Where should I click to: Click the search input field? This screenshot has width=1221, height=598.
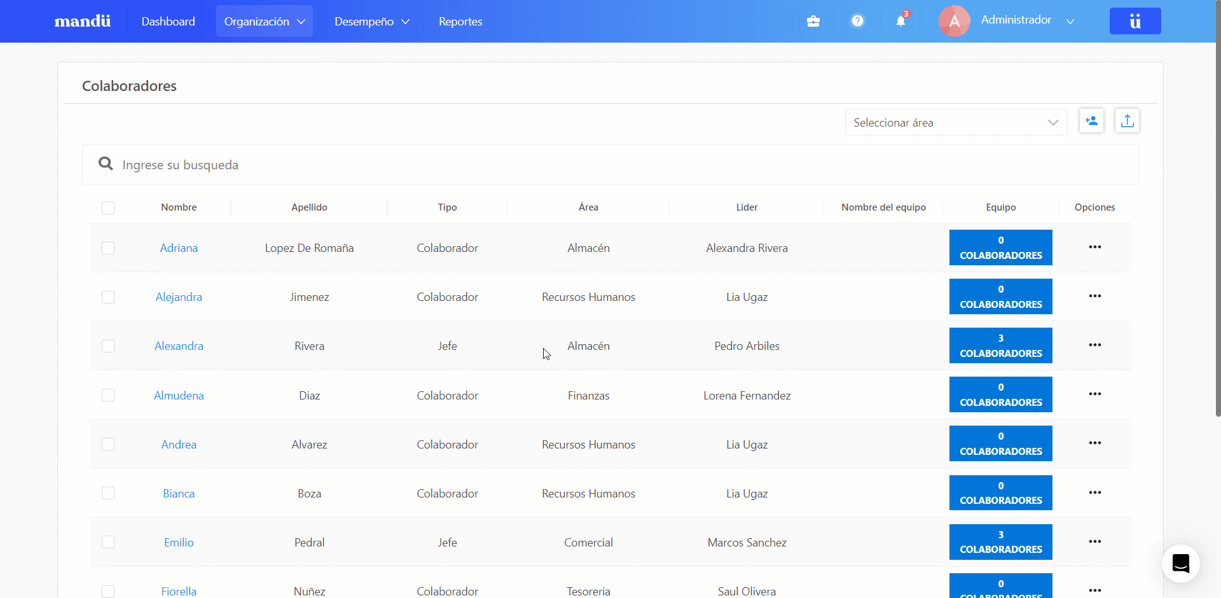pos(610,164)
